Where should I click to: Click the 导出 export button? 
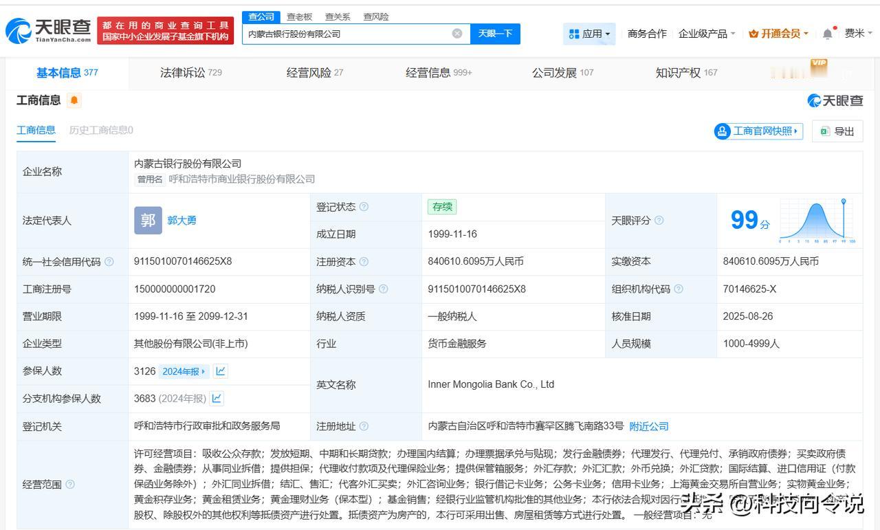click(837, 131)
